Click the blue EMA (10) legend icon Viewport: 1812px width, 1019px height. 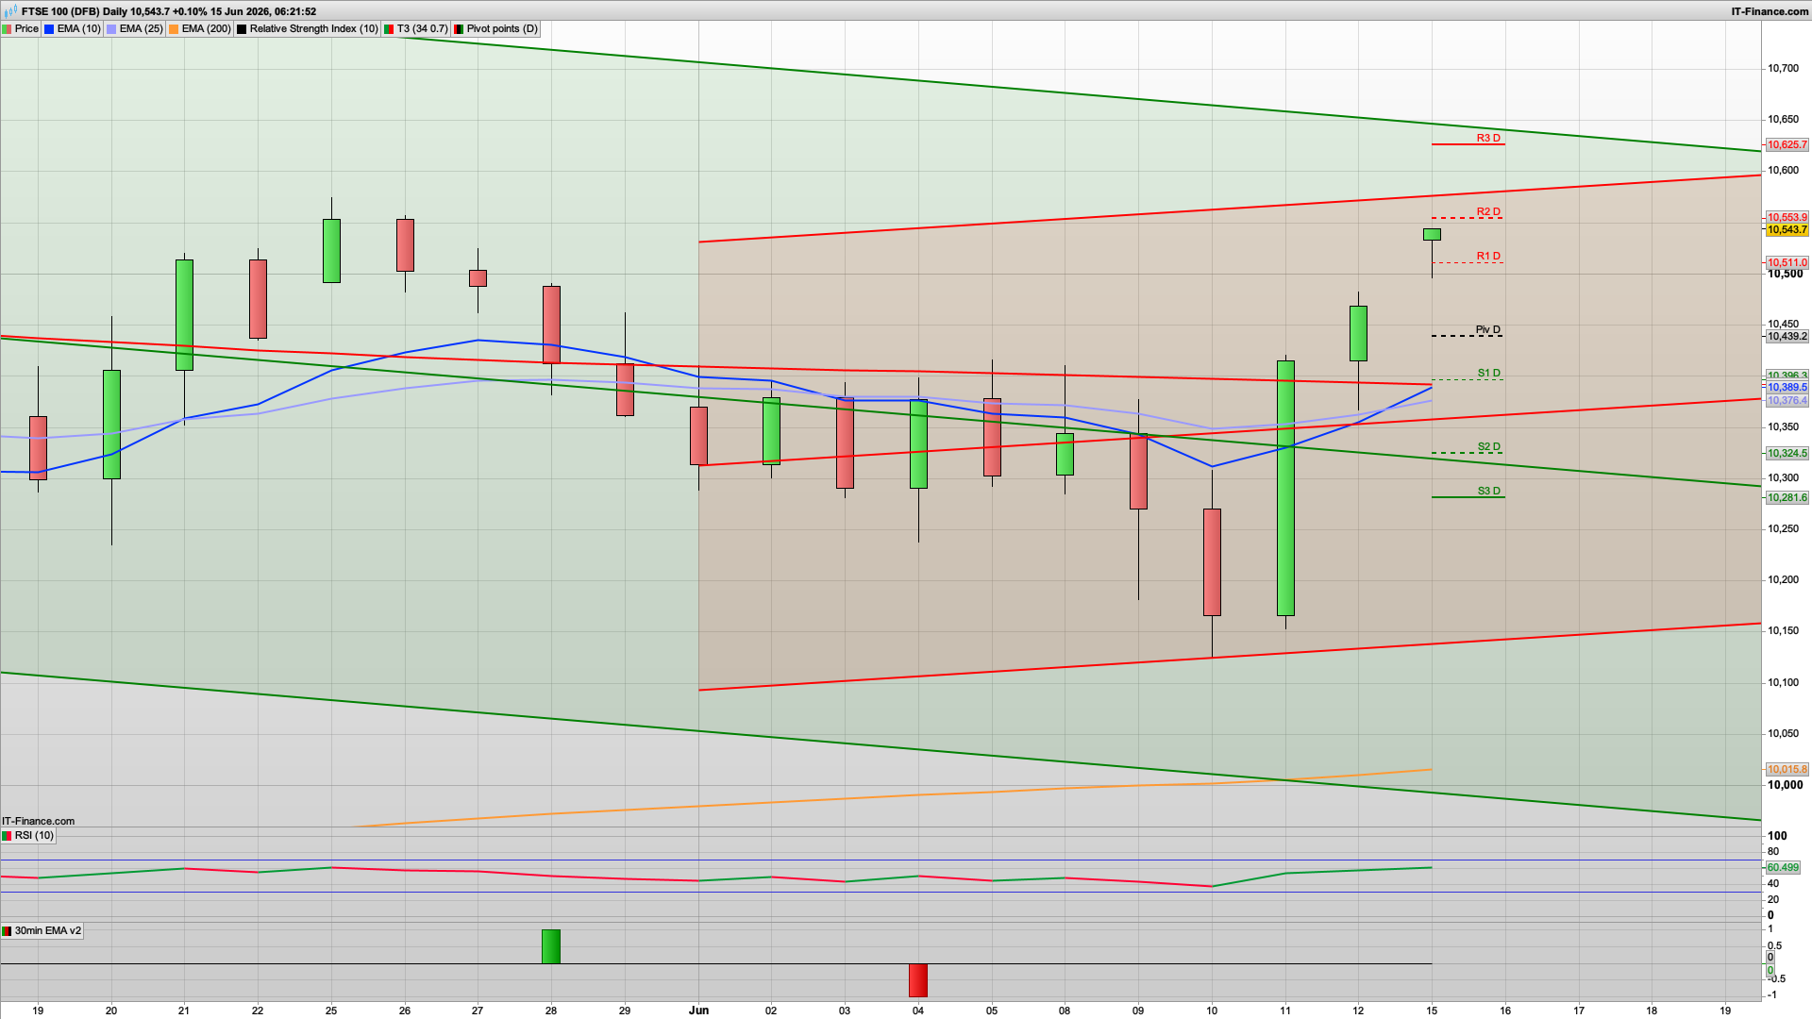[x=49, y=29]
